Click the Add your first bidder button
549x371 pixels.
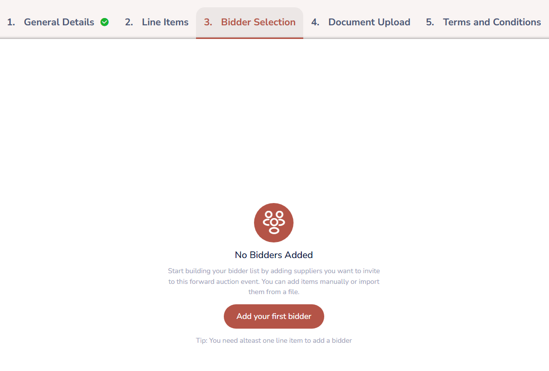tap(274, 316)
